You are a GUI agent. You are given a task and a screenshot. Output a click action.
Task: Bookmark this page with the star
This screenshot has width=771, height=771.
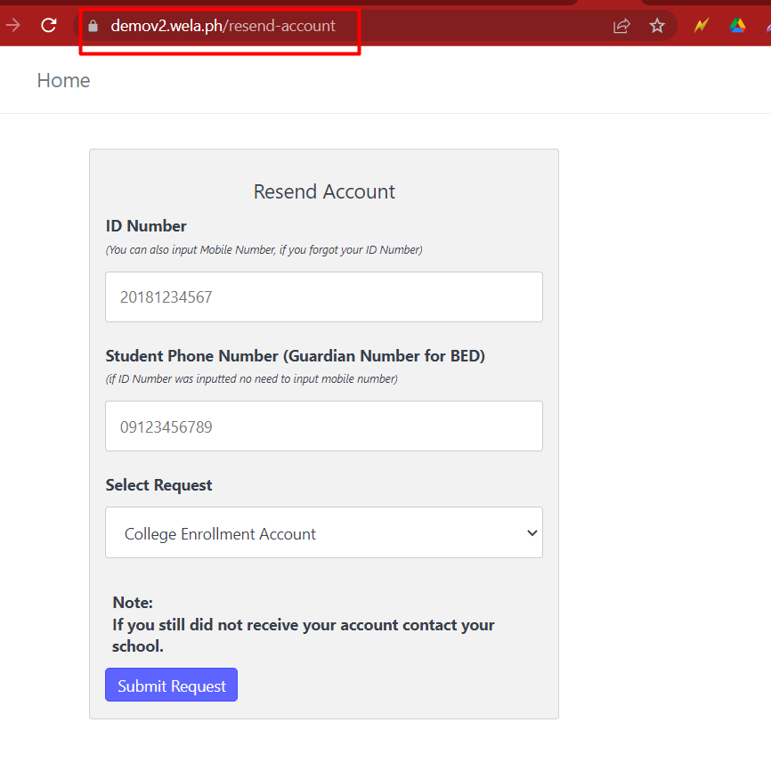click(x=657, y=26)
